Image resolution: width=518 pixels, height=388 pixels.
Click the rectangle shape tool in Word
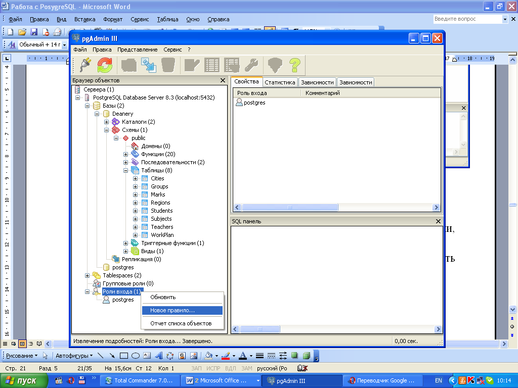[124, 356]
